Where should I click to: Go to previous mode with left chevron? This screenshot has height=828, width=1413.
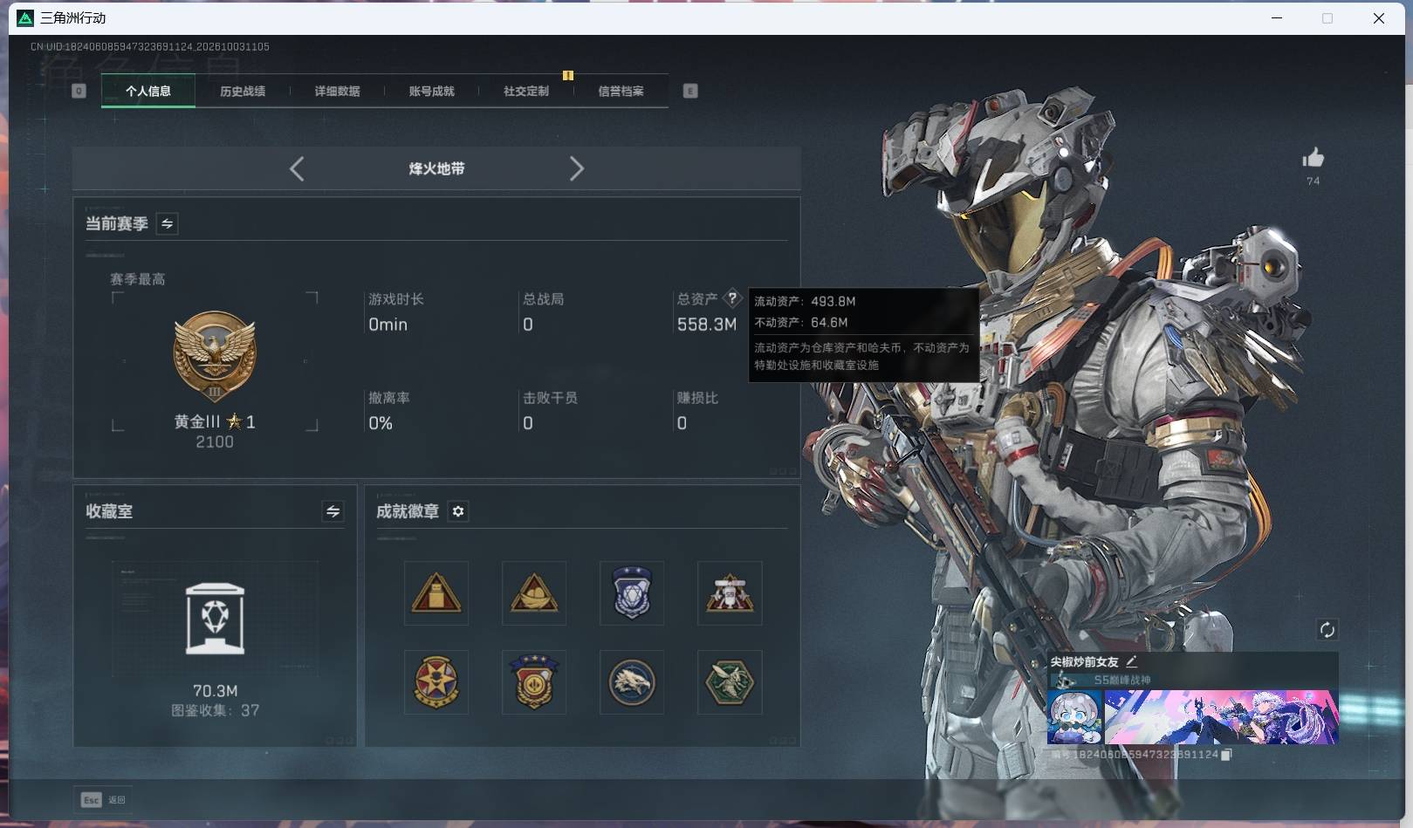[297, 168]
